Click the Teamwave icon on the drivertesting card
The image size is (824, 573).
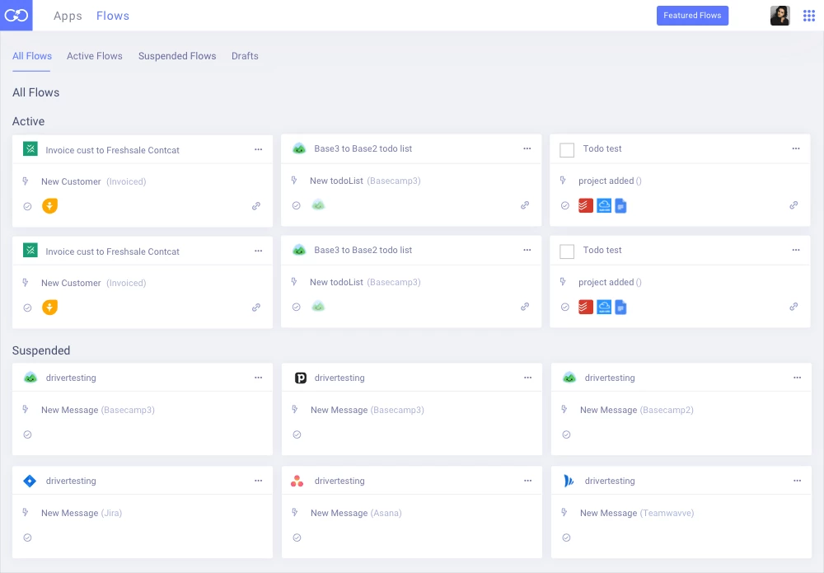pos(569,481)
